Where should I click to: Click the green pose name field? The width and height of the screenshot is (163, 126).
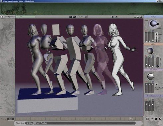click(x=25, y=17)
